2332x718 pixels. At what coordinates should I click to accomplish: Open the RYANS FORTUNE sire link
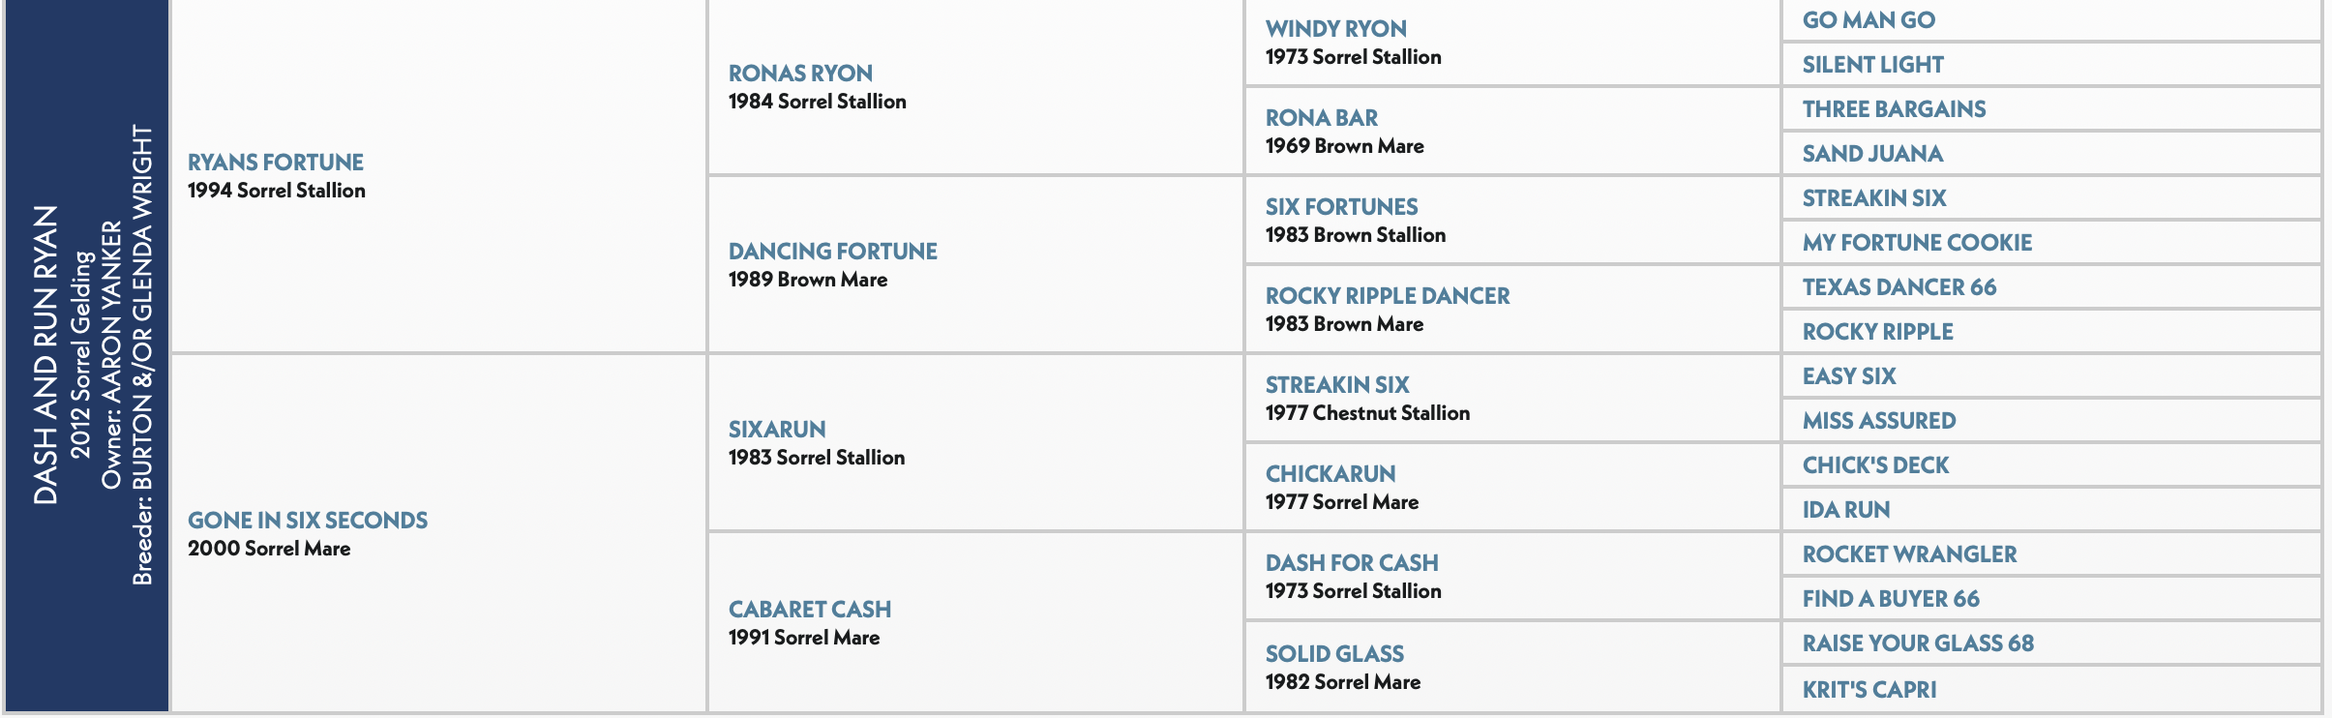point(276,163)
